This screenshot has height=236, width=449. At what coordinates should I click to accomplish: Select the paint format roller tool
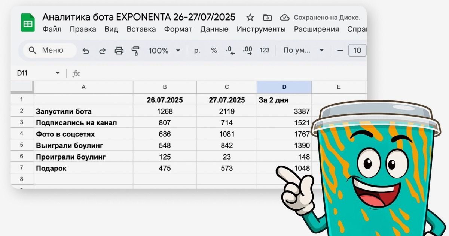coord(135,51)
